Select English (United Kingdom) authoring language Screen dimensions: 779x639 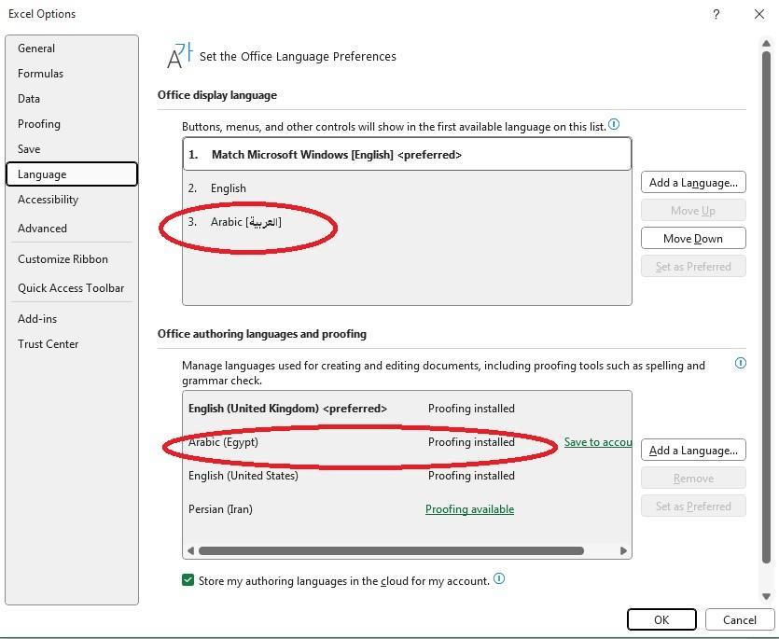coord(408,408)
